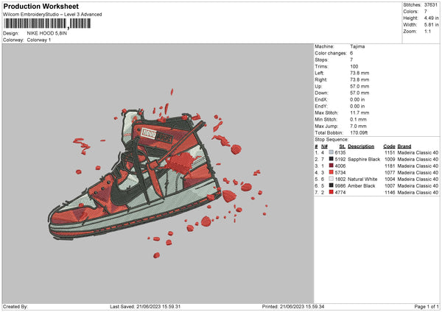Click the 'Stop Sequence:' heading
This screenshot has height=312, width=442.
331,139
